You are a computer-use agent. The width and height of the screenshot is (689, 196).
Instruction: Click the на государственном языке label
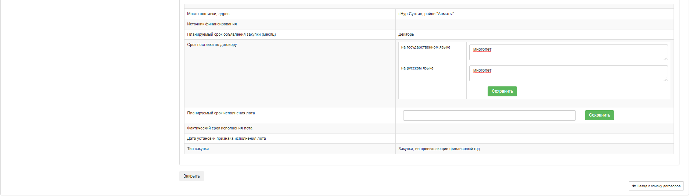pyautogui.click(x=426, y=47)
